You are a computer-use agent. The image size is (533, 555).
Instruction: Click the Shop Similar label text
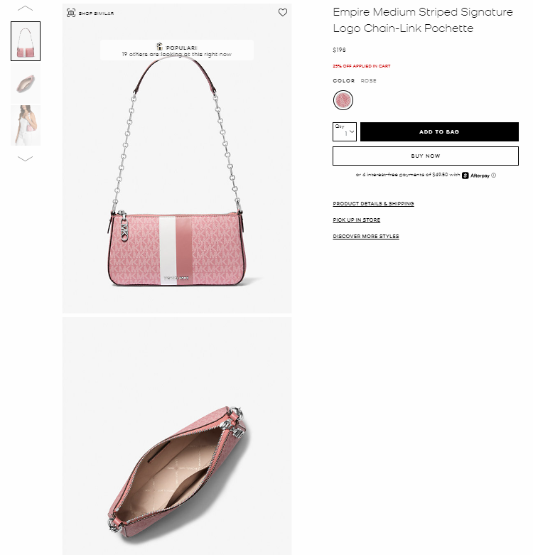[x=96, y=14]
